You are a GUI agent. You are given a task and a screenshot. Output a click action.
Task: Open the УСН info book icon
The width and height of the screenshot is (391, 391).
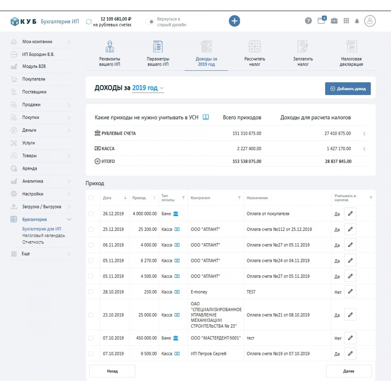tap(206, 117)
